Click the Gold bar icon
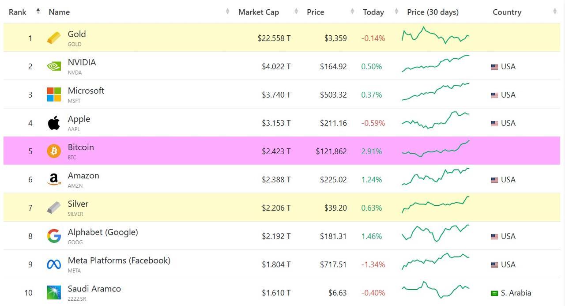Screen dimensions: 565x306 (54, 38)
